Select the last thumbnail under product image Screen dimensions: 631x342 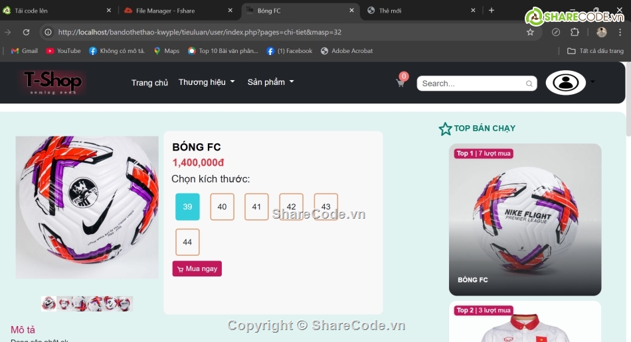tap(125, 304)
